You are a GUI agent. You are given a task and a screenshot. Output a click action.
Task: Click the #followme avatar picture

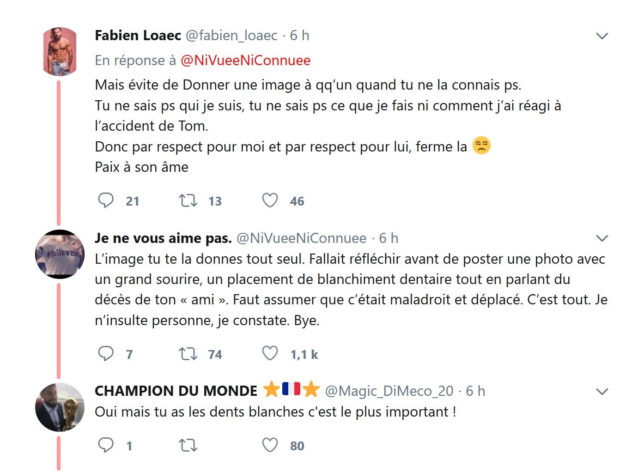point(60,254)
